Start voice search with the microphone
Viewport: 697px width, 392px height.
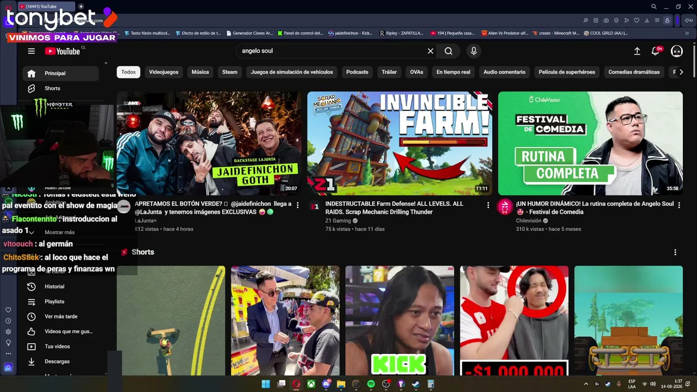[x=474, y=51]
